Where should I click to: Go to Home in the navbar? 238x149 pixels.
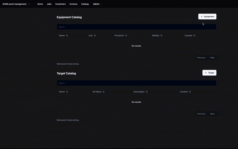pos(40,4)
